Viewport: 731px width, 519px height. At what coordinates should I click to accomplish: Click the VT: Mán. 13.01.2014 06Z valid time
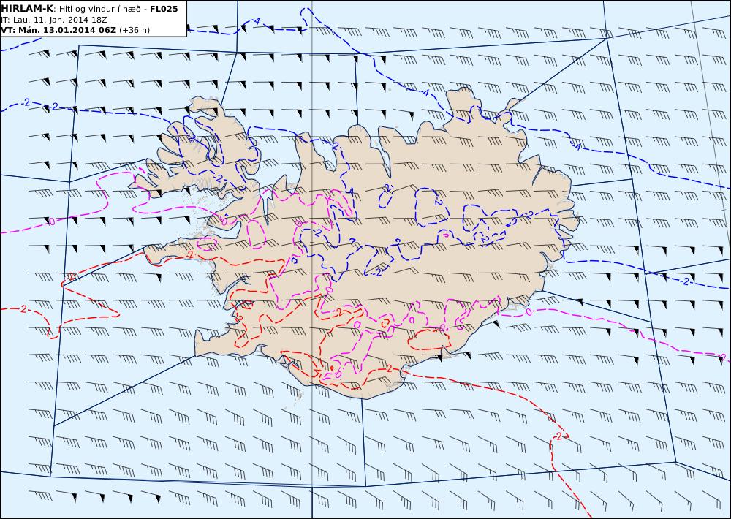point(58,30)
